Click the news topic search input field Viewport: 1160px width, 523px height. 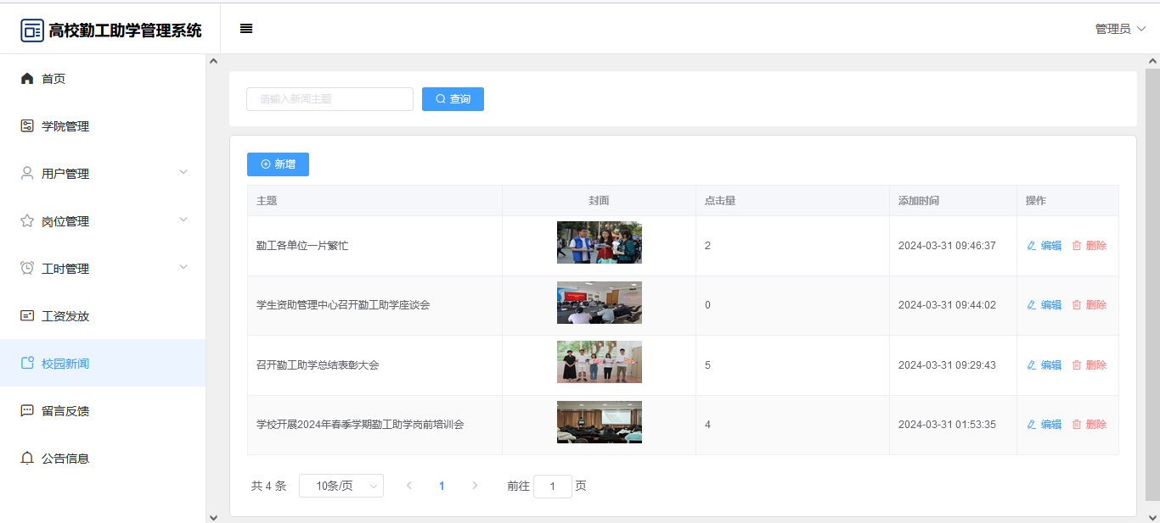click(329, 99)
